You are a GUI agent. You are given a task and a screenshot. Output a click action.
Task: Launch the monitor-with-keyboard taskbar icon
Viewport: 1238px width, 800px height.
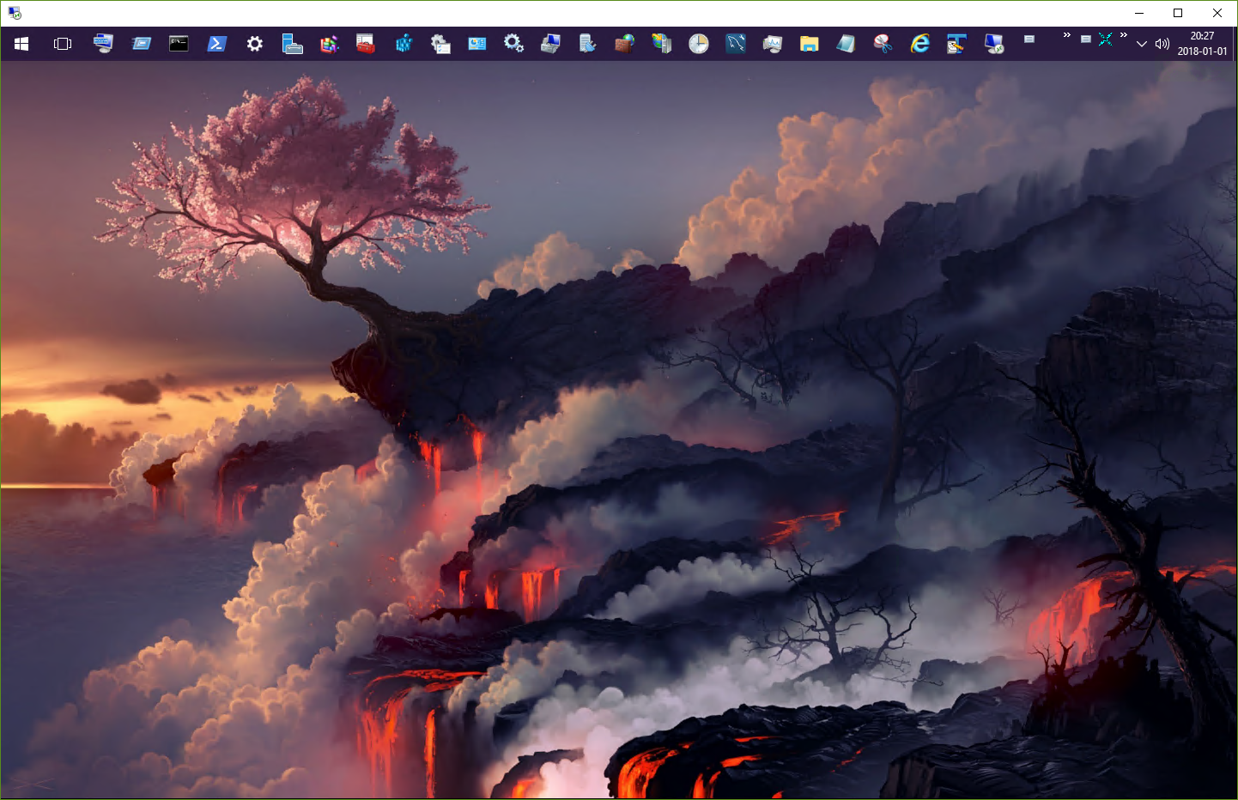(x=103, y=44)
